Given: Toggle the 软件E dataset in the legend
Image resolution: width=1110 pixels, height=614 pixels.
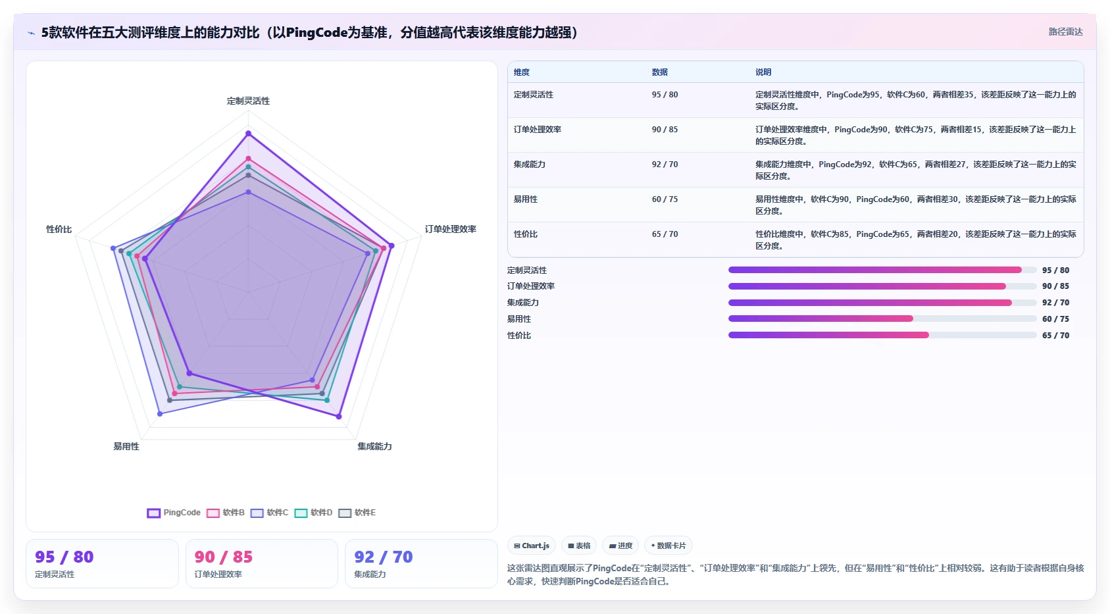Looking at the screenshot, I should click(x=357, y=513).
